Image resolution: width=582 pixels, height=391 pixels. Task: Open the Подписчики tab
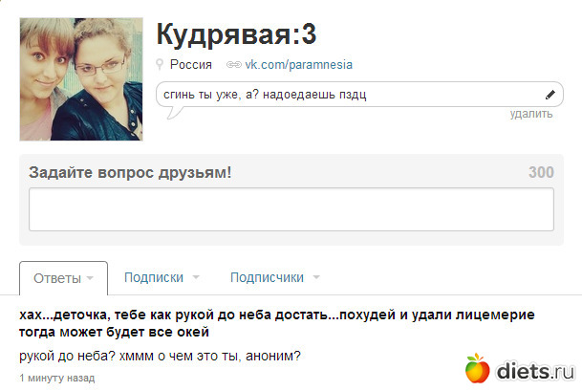[x=267, y=277]
